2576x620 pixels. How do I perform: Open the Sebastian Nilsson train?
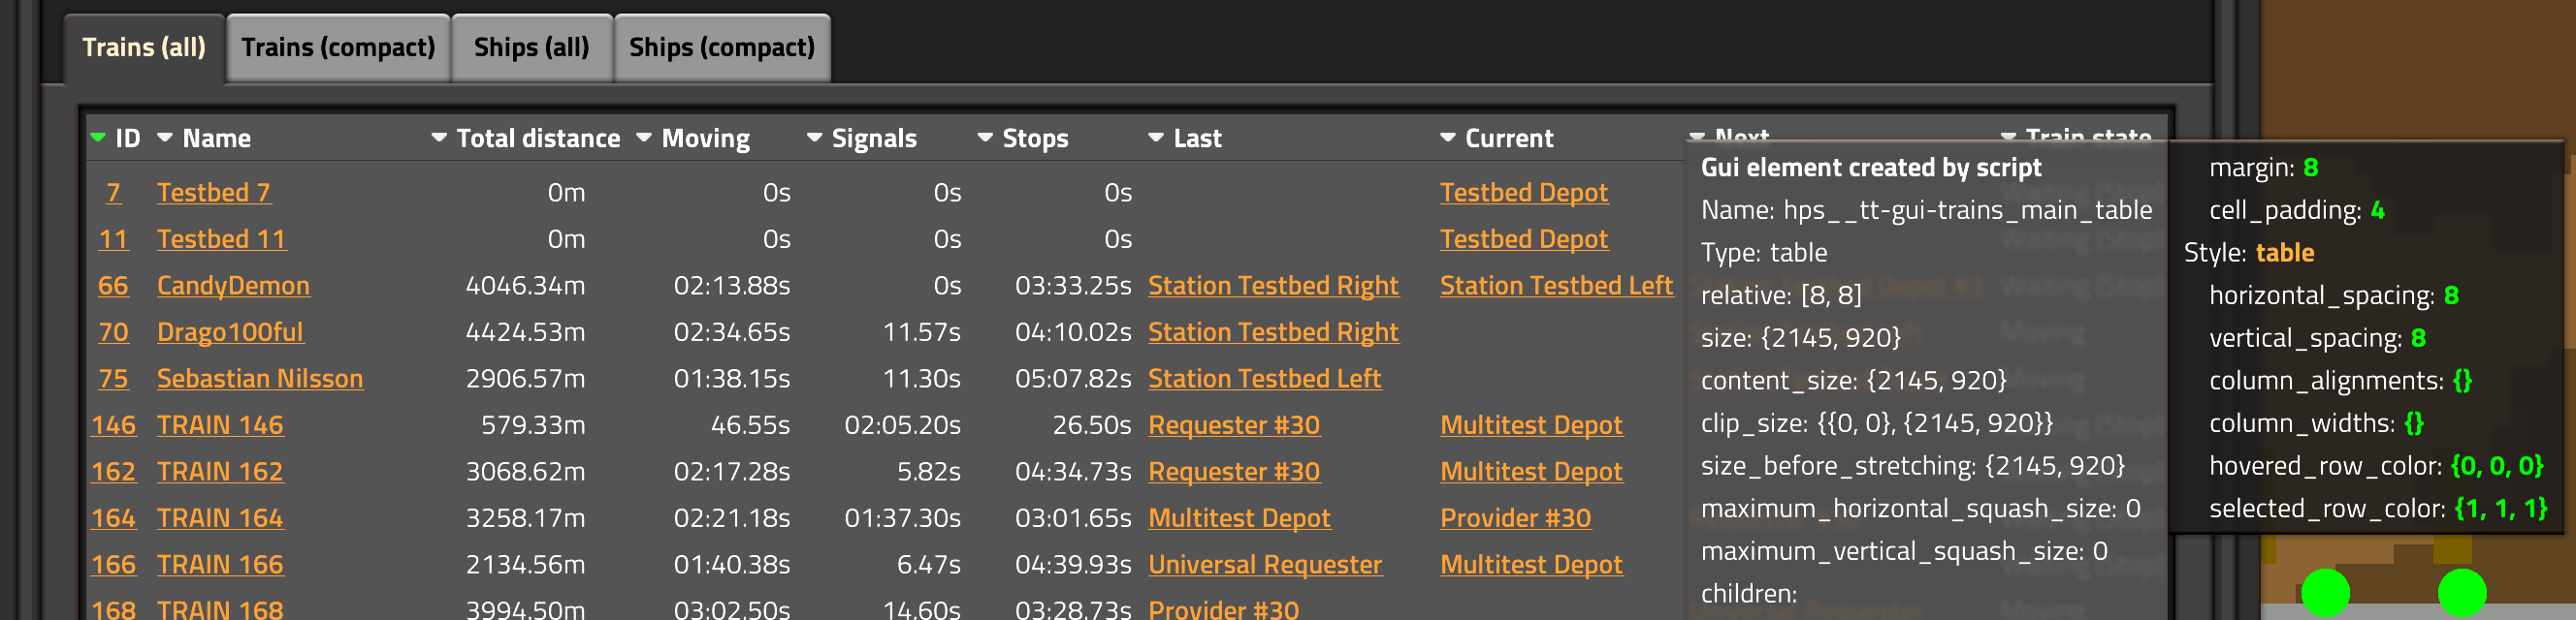pyautogui.click(x=260, y=379)
